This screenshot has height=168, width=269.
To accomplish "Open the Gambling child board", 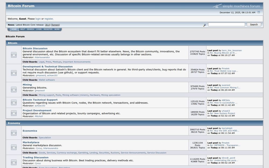I will pos(83,153).
